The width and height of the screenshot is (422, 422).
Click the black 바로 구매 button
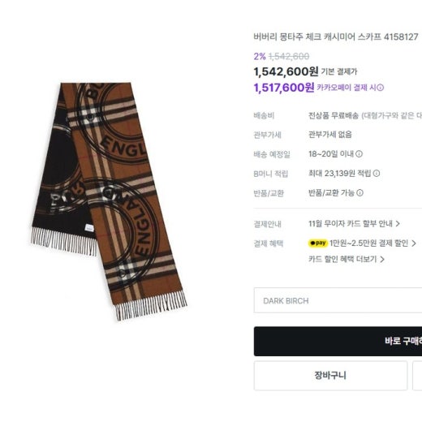tap(338, 341)
